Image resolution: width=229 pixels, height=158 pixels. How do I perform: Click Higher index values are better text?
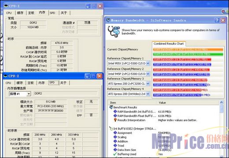coord(177,120)
